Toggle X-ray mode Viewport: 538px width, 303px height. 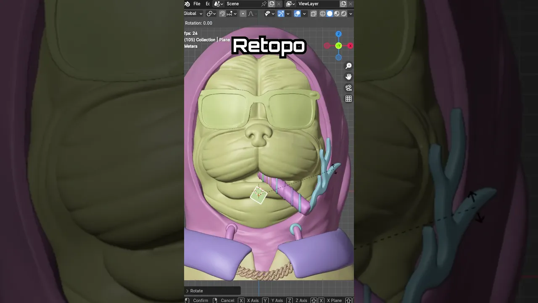pyautogui.click(x=314, y=13)
